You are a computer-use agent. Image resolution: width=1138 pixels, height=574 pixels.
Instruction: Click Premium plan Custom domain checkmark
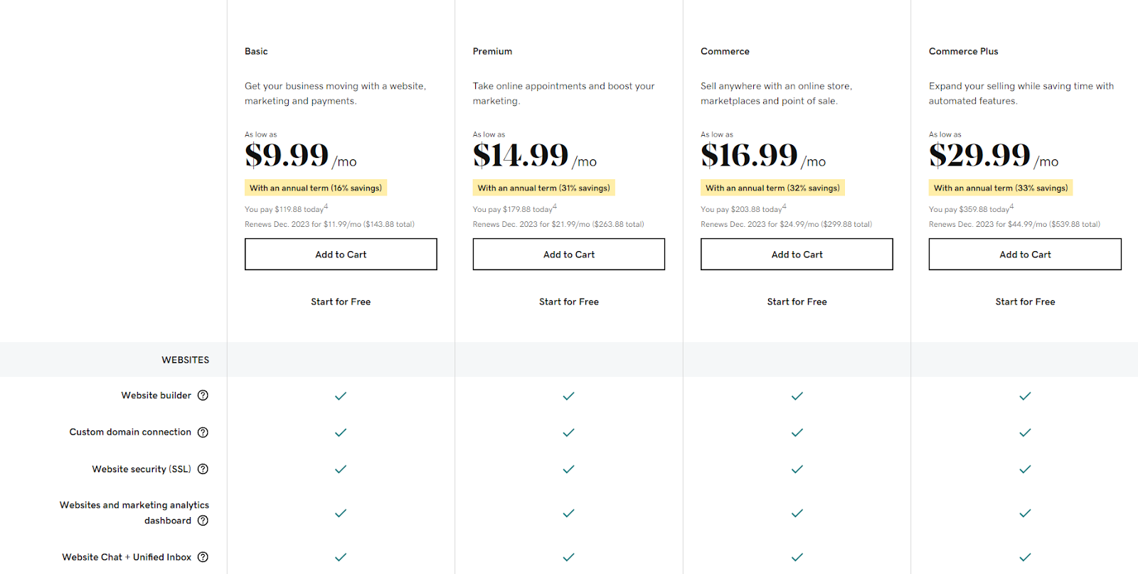(568, 432)
